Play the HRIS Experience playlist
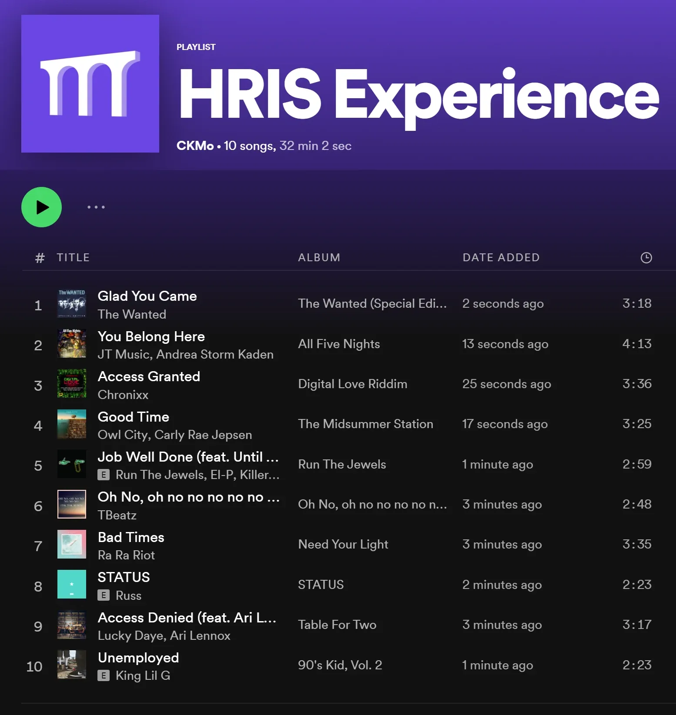 point(41,207)
